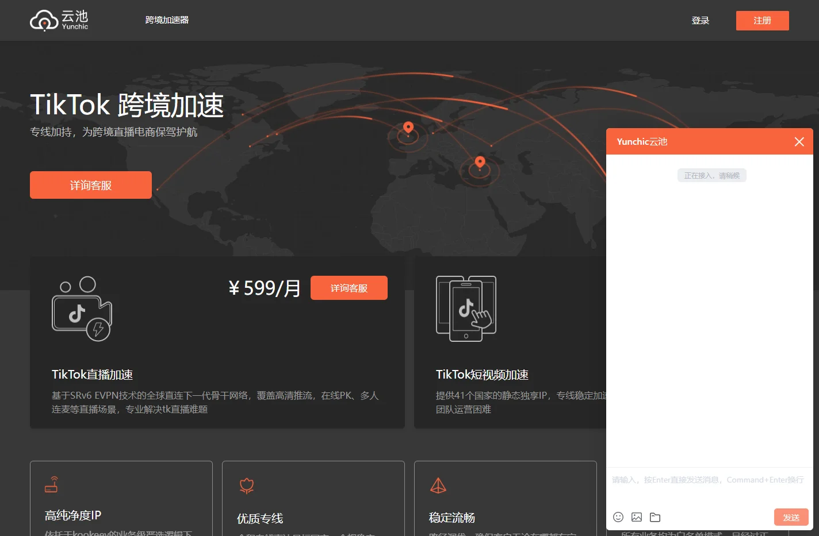Click the TikTok short video phone icon

[466, 309]
